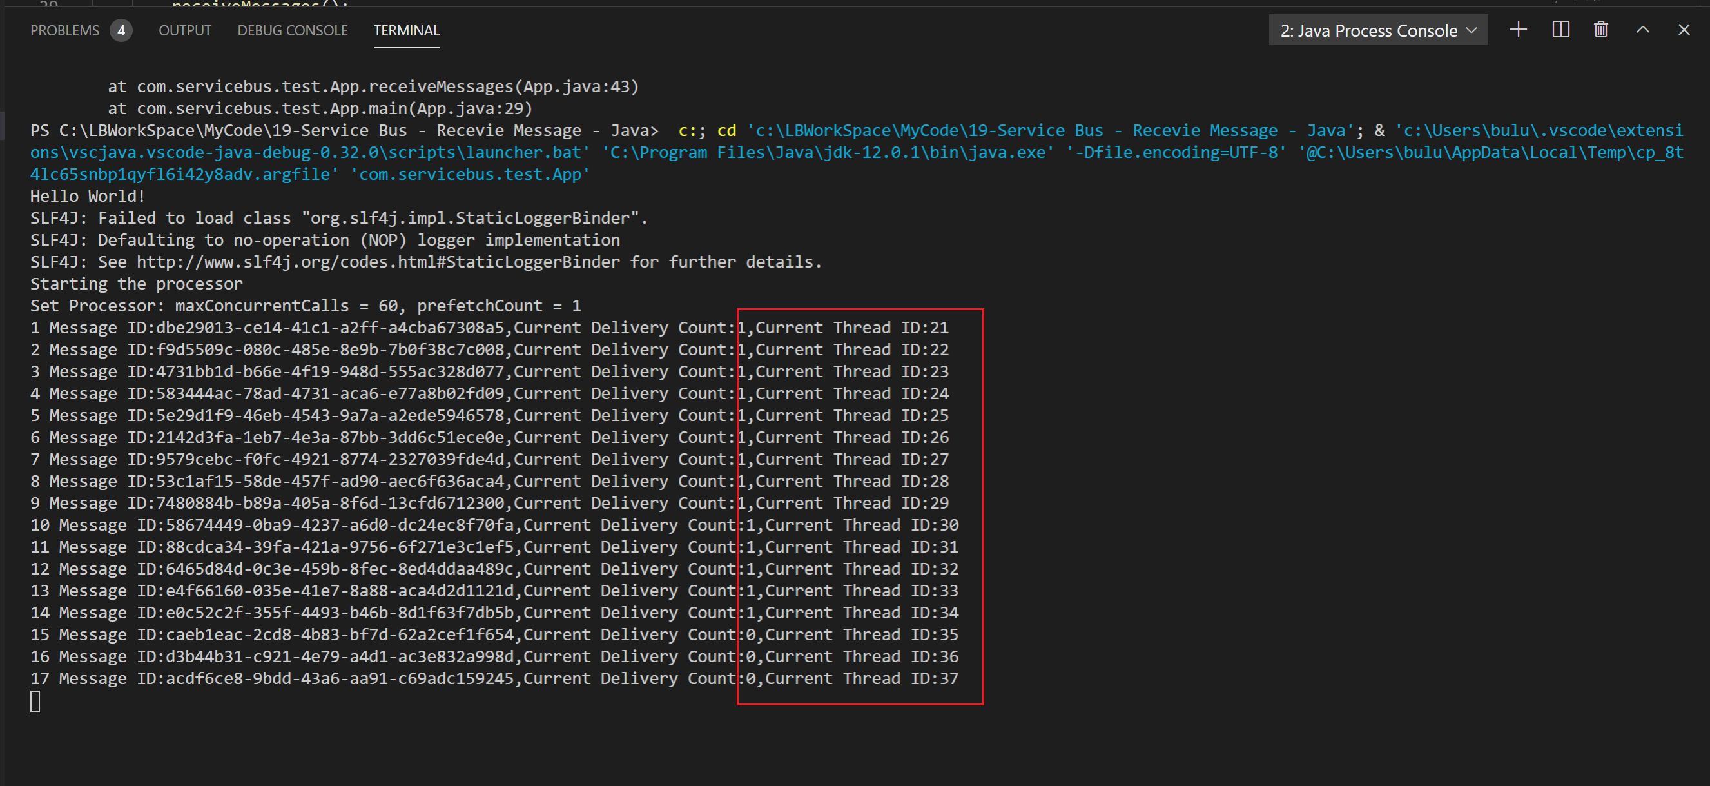1710x786 pixels.
Task: Kill terminal with trash can icon
Action: pyautogui.click(x=1601, y=30)
